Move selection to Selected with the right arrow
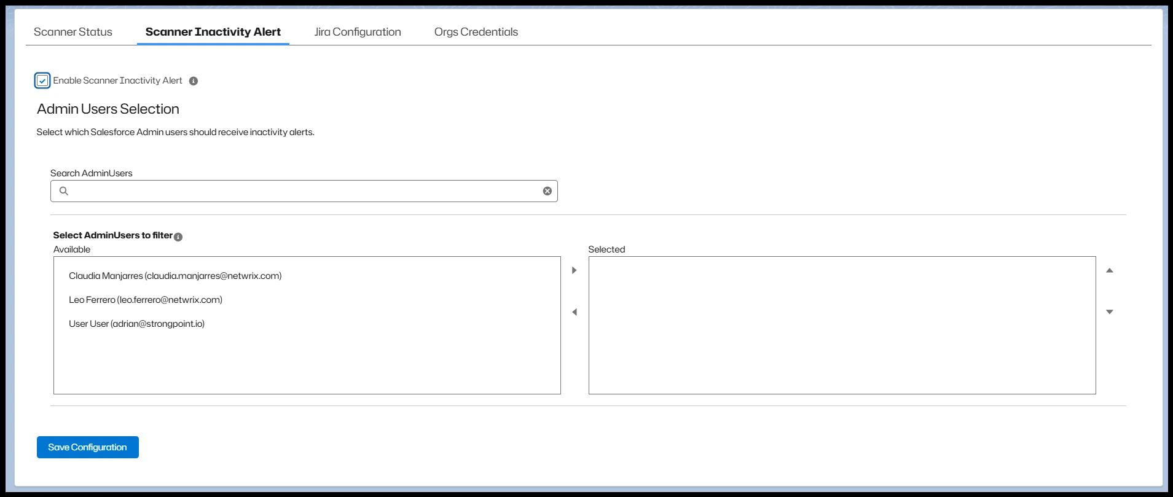Image resolution: width=1173 pixels, height=497 pixels. click(x=575, y=270)
